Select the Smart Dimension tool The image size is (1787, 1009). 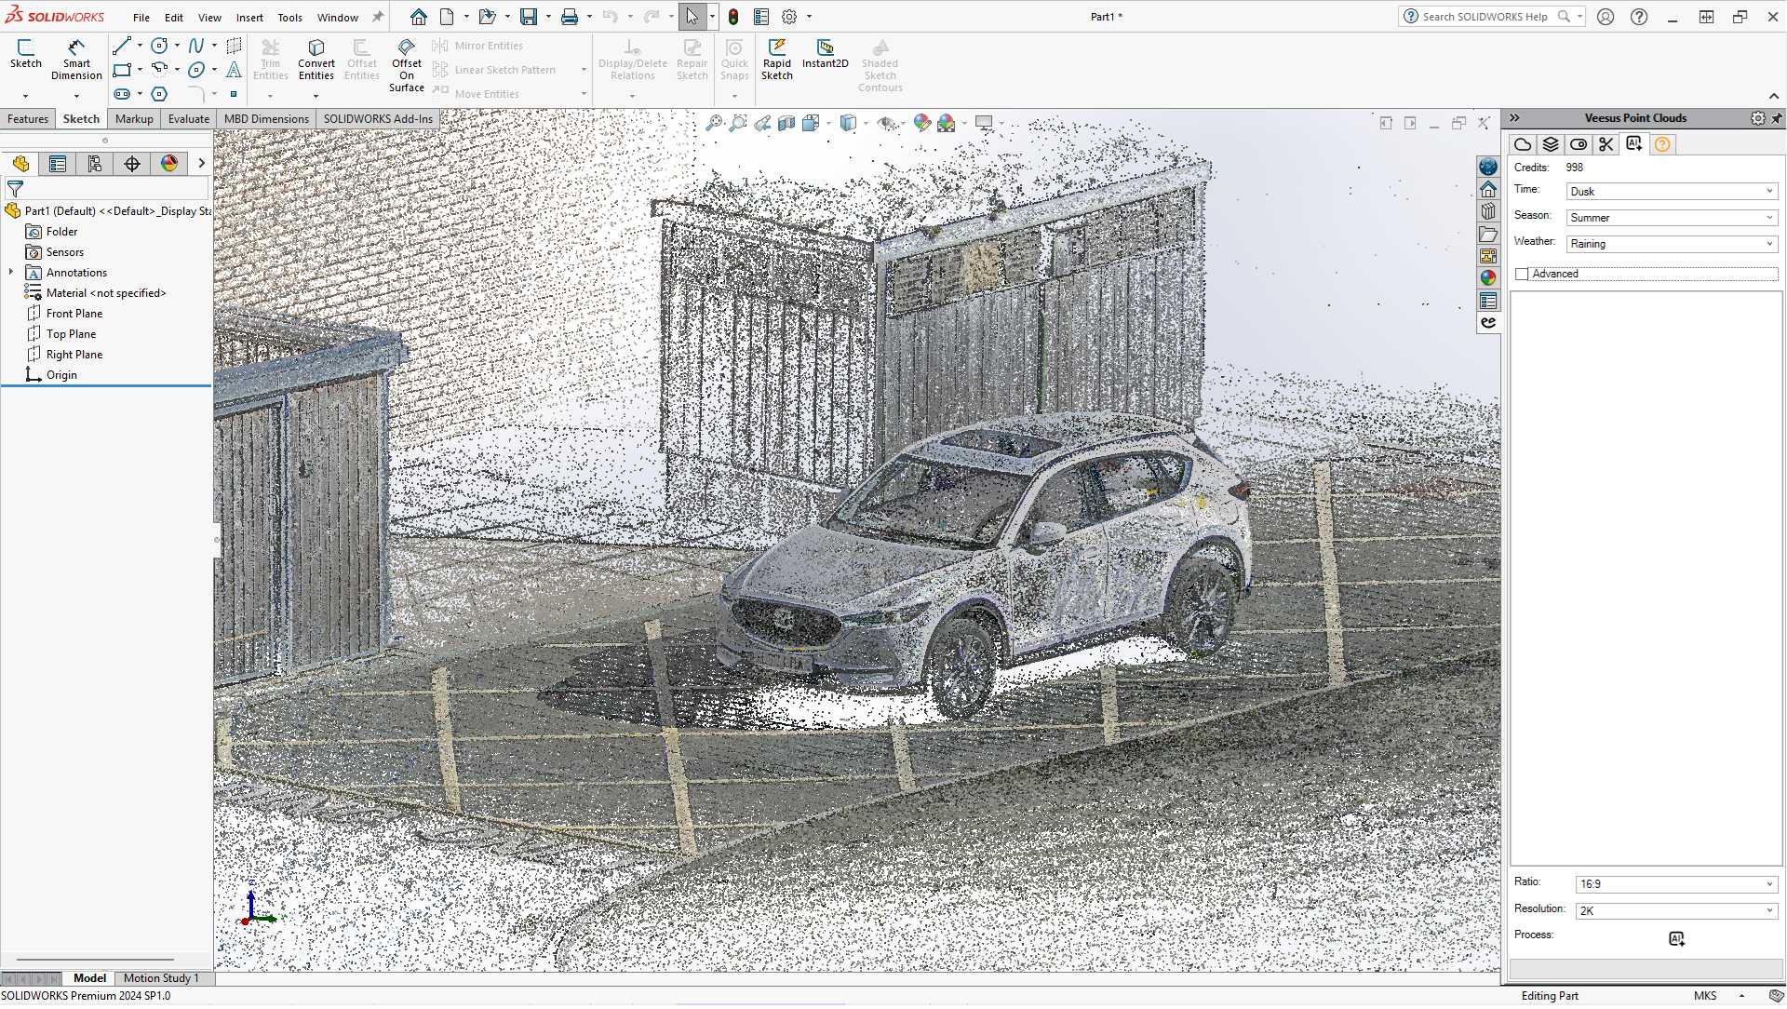tap(75, 58)
